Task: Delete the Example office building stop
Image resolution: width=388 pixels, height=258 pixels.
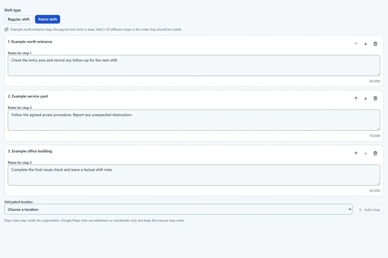Action: point(375,153)
